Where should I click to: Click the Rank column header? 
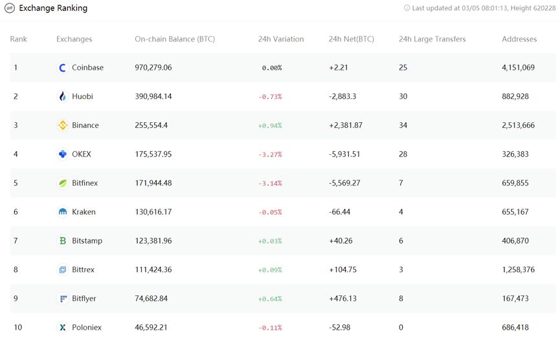(x=18, y=39)
